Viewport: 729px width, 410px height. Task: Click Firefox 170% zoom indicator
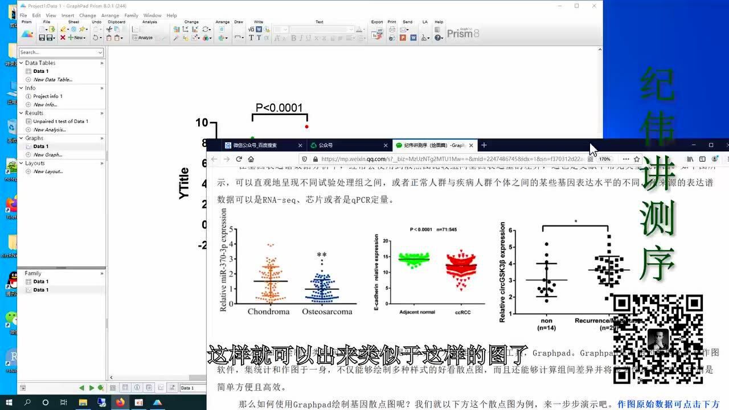(x=604, y=159)
